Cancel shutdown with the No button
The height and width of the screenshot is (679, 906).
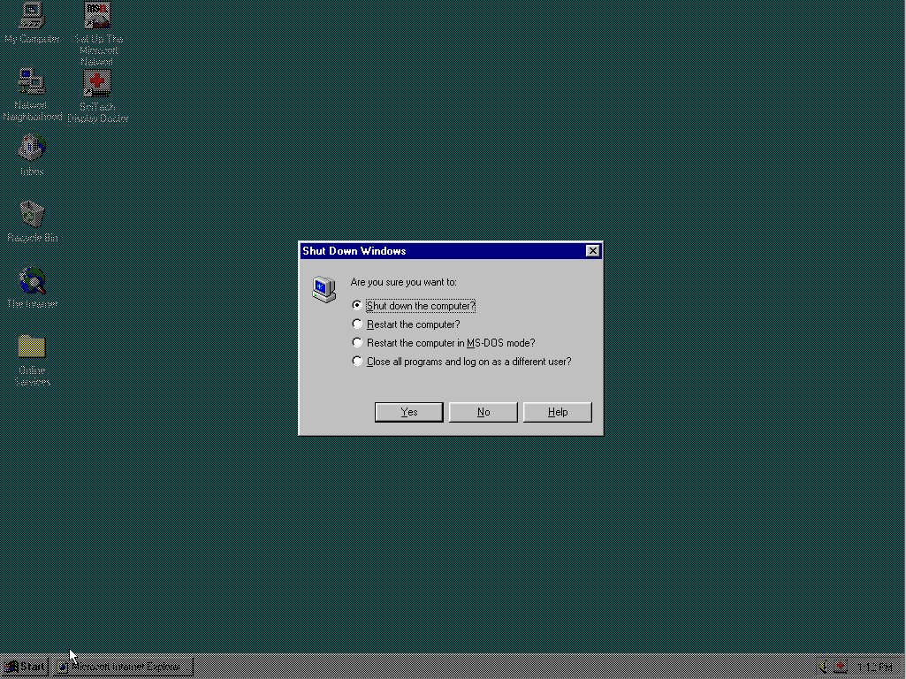pyautogui.click(x=483, y=412)
